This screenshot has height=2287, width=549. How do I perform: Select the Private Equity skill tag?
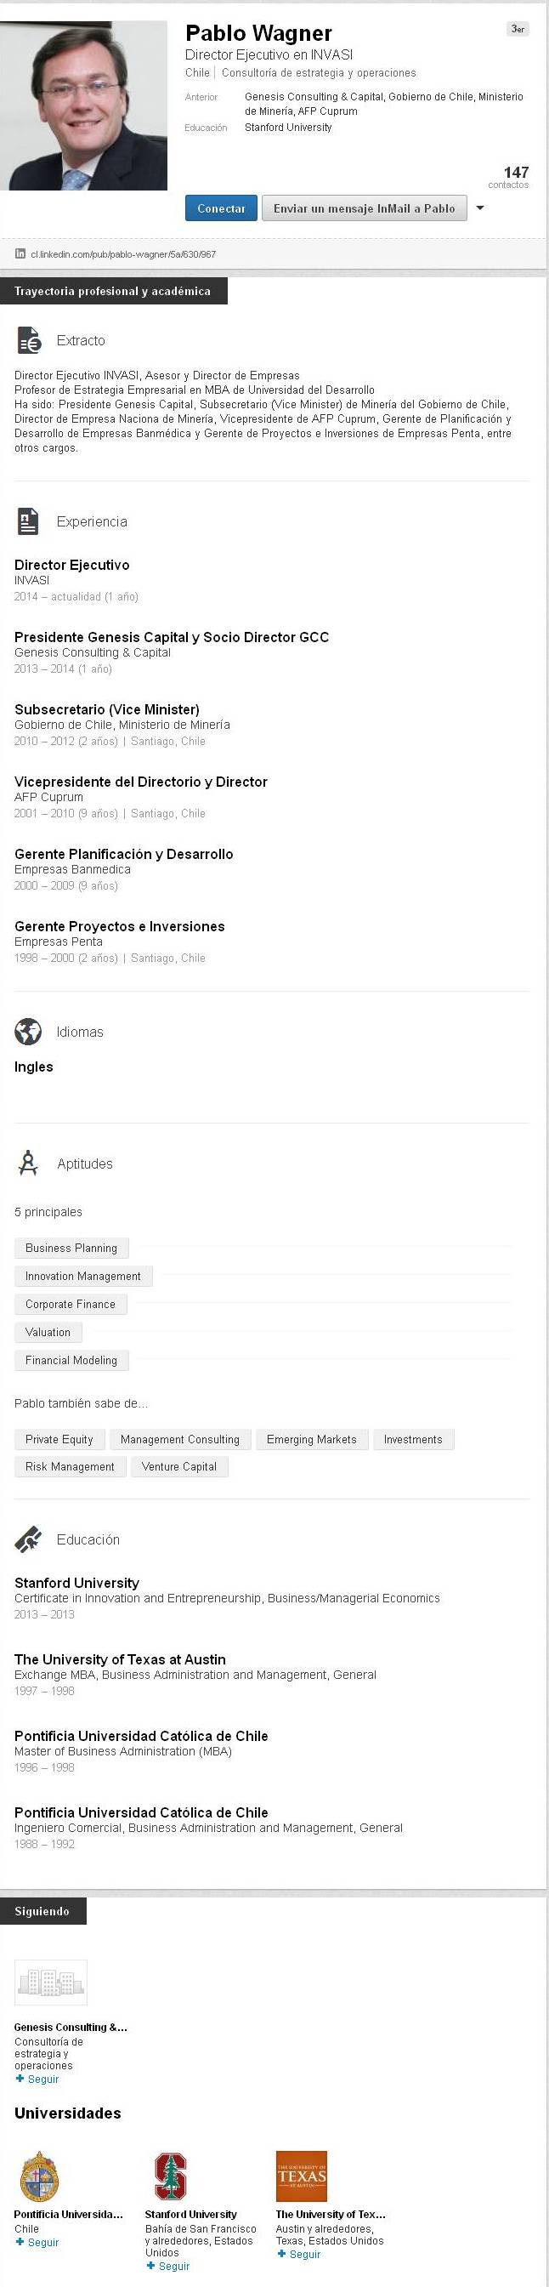point(59,1439)
